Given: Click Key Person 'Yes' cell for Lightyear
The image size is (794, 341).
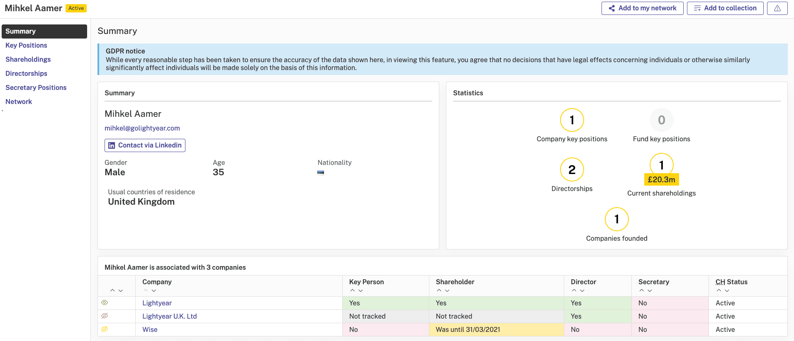Looking at the screenshot, I should click(386, 303).
